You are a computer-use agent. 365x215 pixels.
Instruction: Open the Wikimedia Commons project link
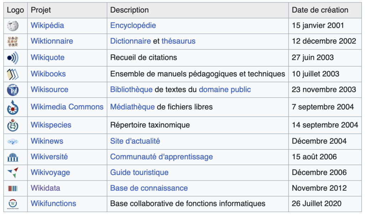pyautogui.click(x=67, y=107)
